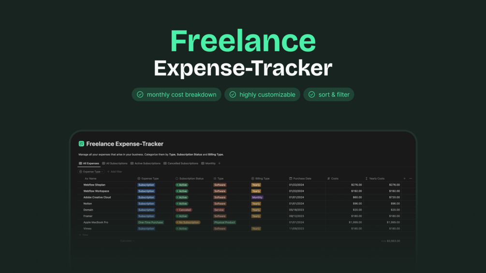Click the 09/12/2023 purchase date
486x273 pixels.
(x=296, y=216)
